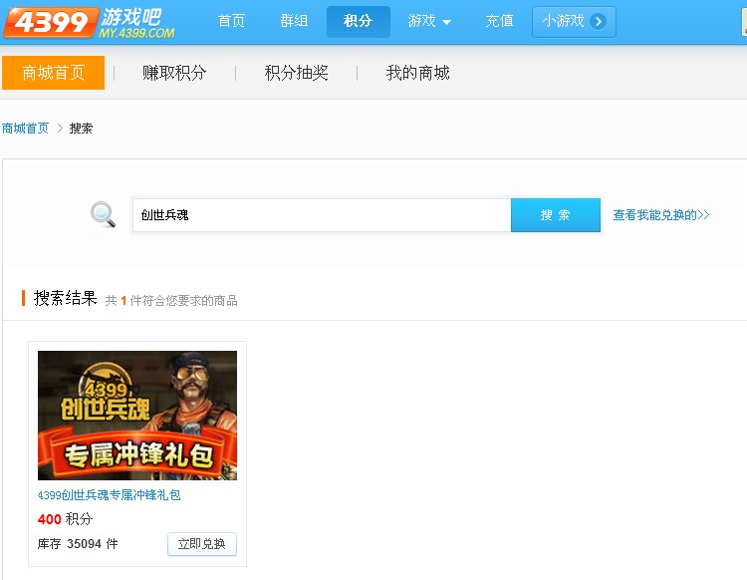Expand the 游戏 dropdown arrow

pos(446,22)
